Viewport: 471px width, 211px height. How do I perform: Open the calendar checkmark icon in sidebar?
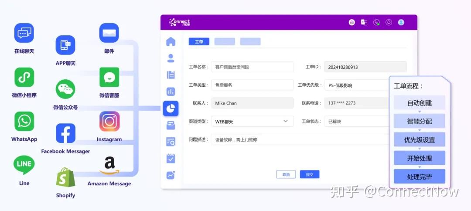click(x=171, y=158)
